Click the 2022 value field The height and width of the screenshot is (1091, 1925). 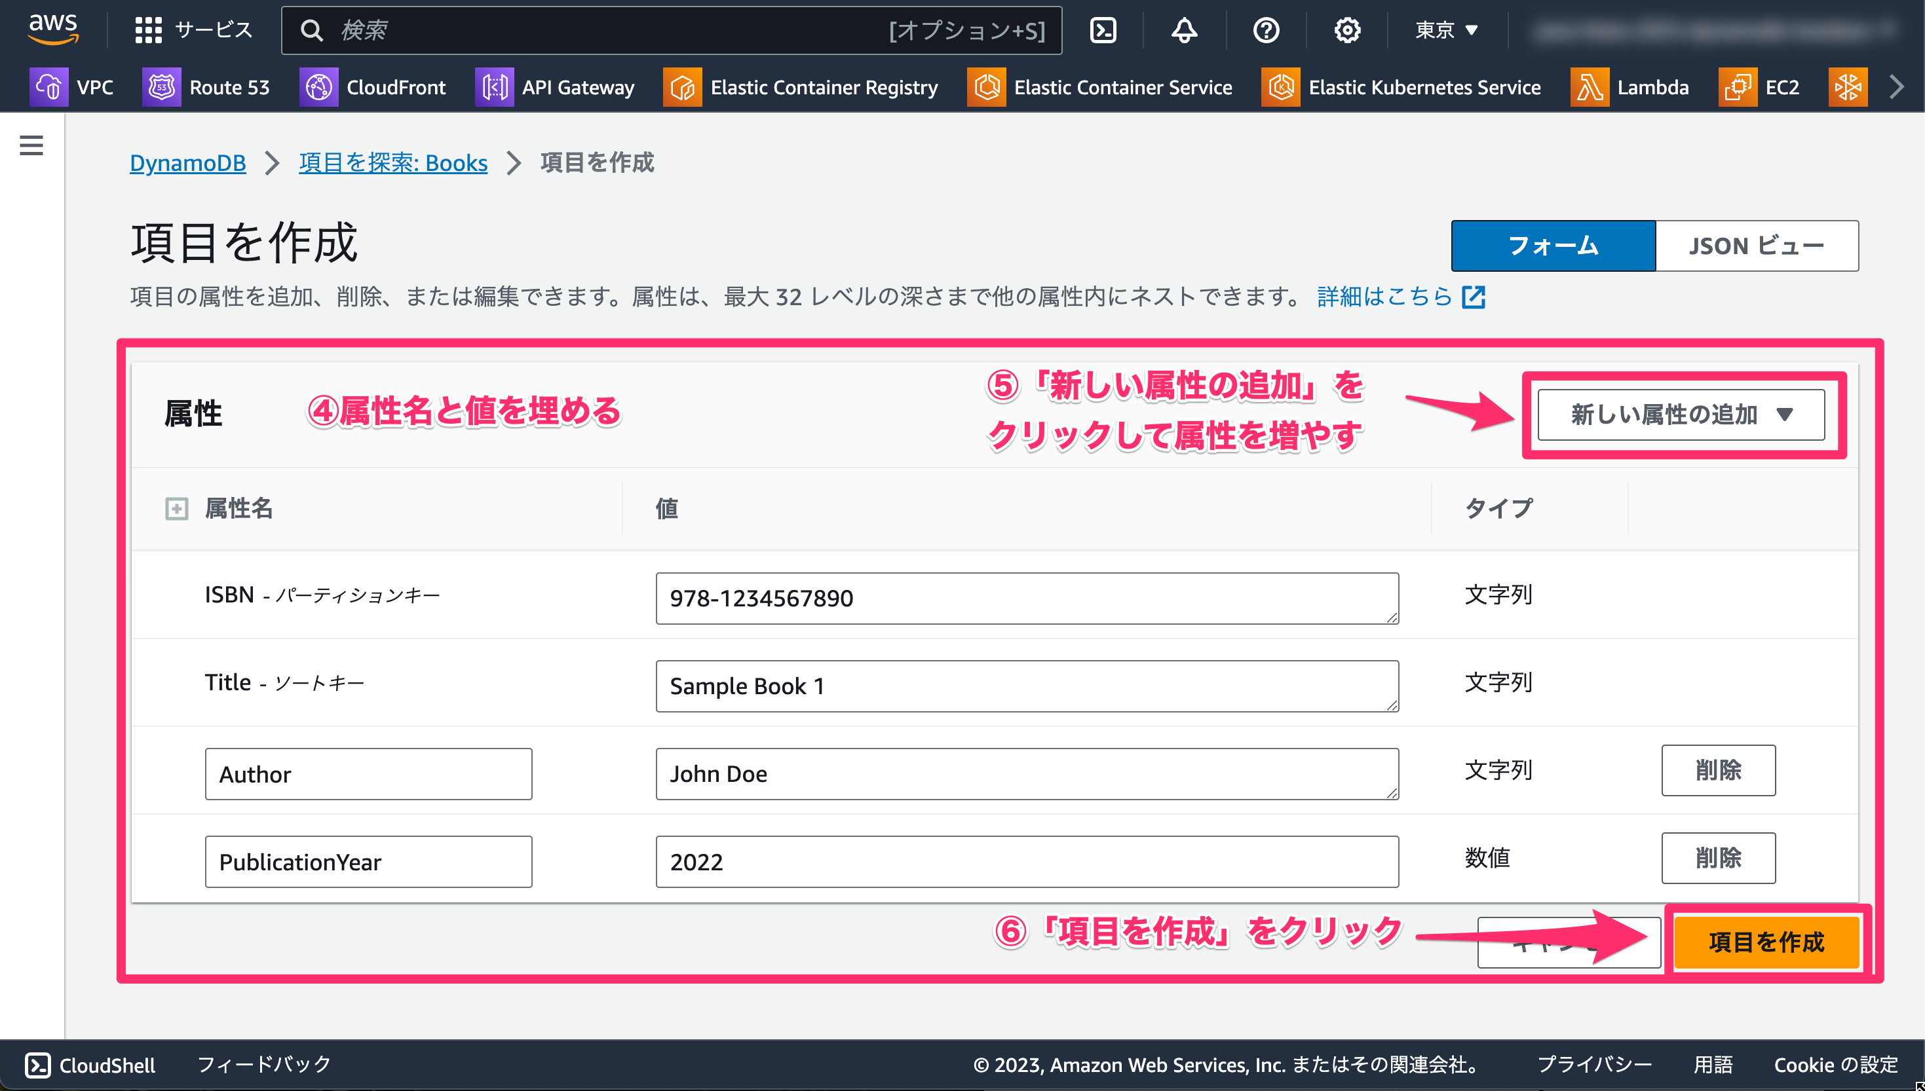[x=1027, y=862]
